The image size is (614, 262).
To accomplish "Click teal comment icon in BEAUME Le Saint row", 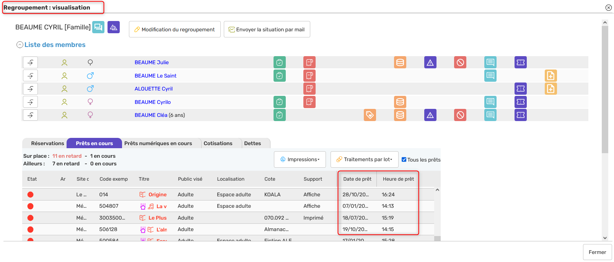I will click(x=490, y=76).
